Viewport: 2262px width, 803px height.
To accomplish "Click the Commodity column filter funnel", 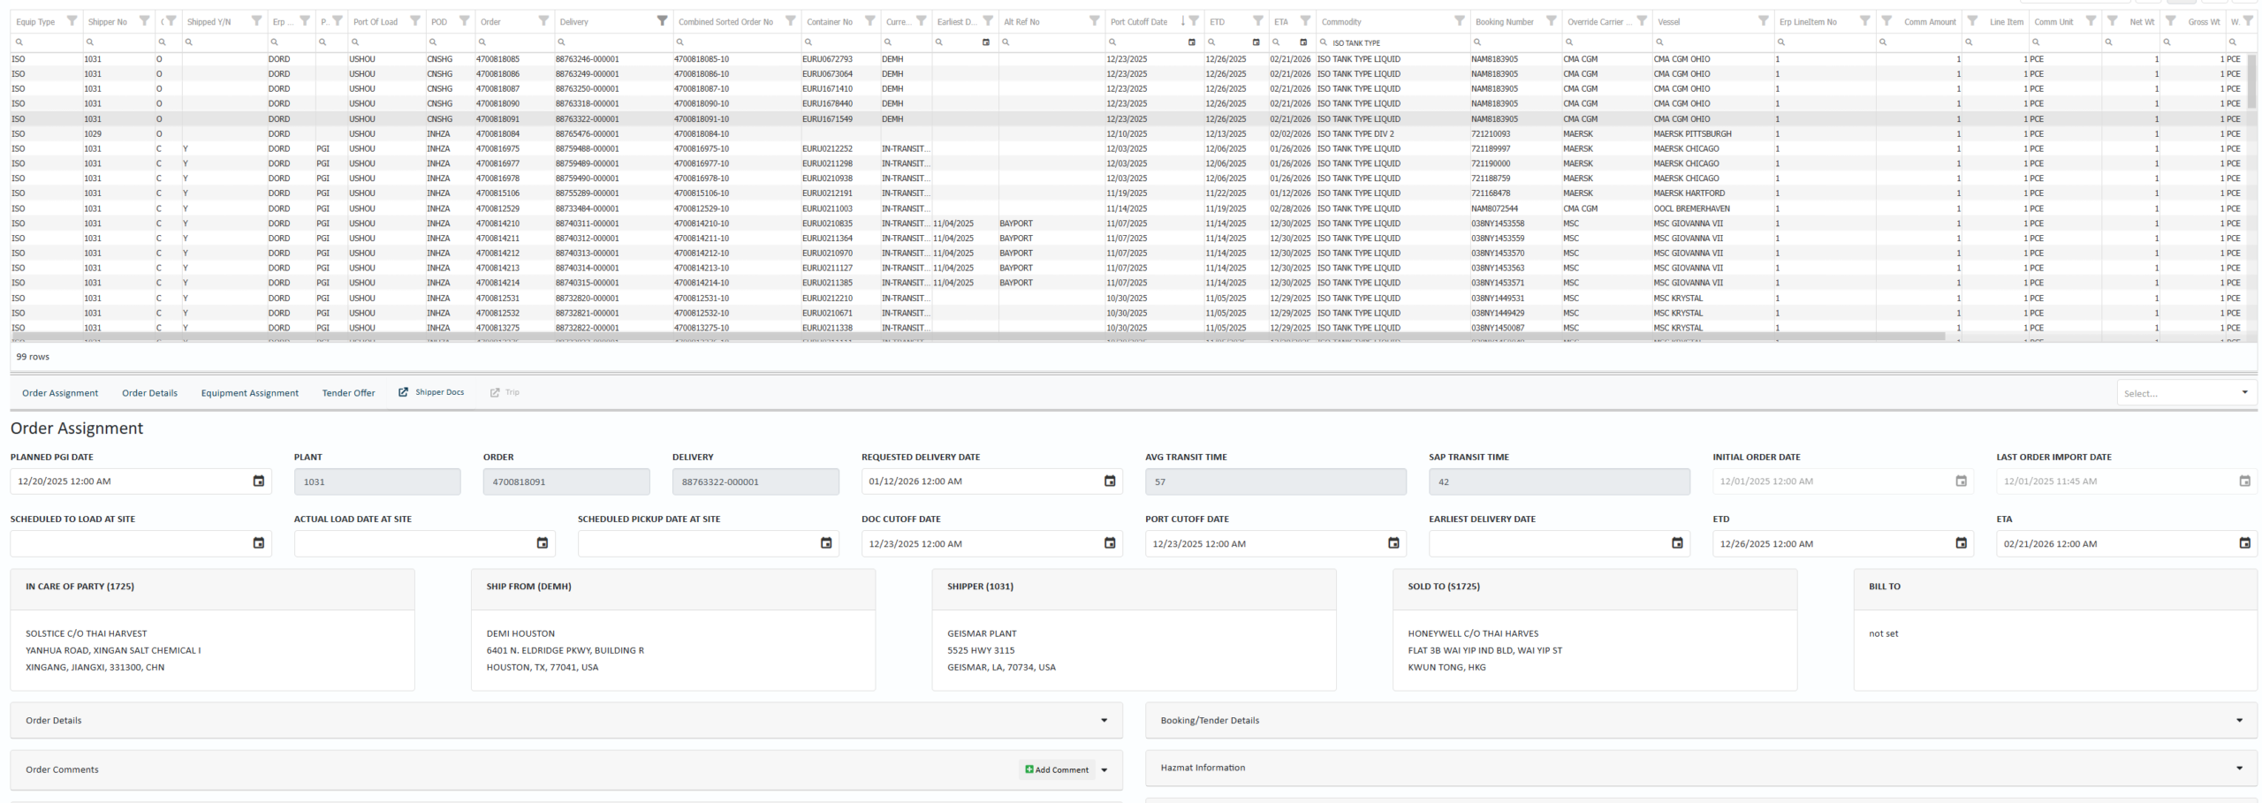I will pyautogui.click(x=1459, y=21).
